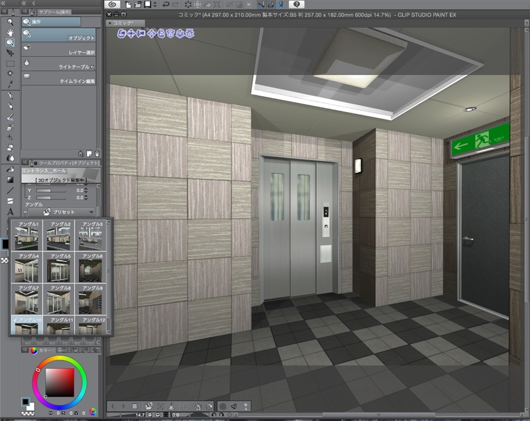The height and width of the screenshot is (421, 530).
Task: Redo the undone action
Action: 176,5
